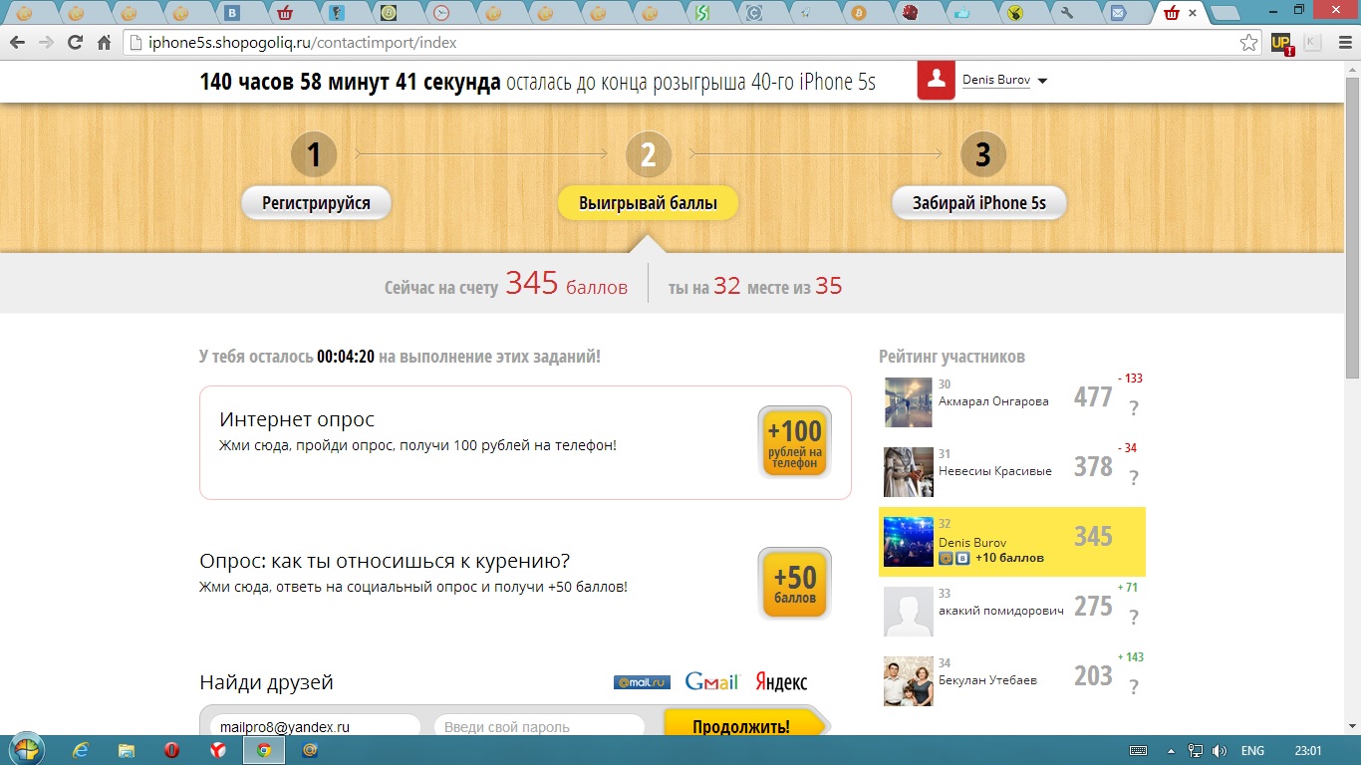Click the question mark beside Акмарал Онгарова
Image resolution: width=1361 pixels, height=765 pixels.
pyautogui.click(x=1133, y=408)
